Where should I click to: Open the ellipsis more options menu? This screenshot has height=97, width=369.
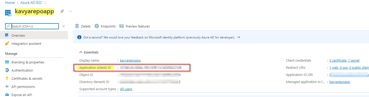[70, 11]
